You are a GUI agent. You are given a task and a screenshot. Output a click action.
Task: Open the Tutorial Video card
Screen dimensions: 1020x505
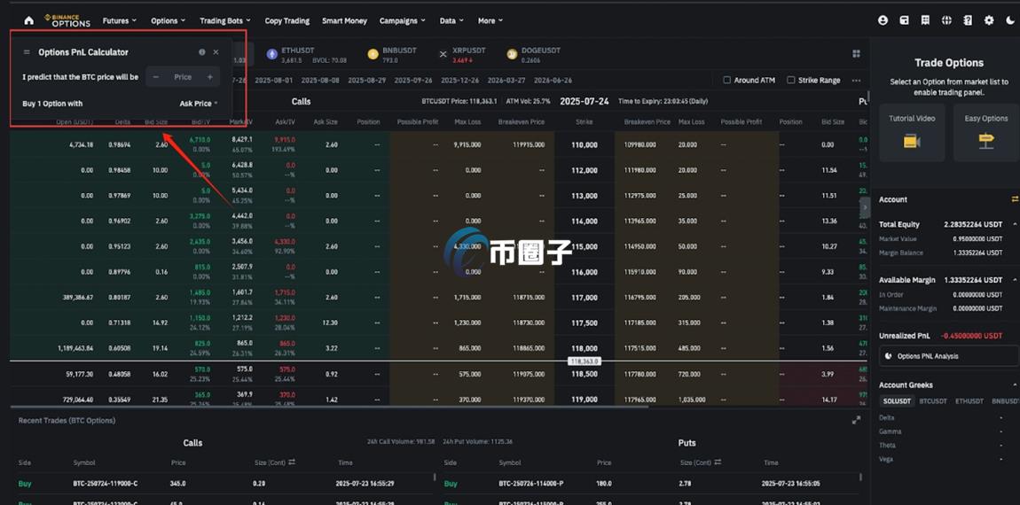(x=912, y=133)
